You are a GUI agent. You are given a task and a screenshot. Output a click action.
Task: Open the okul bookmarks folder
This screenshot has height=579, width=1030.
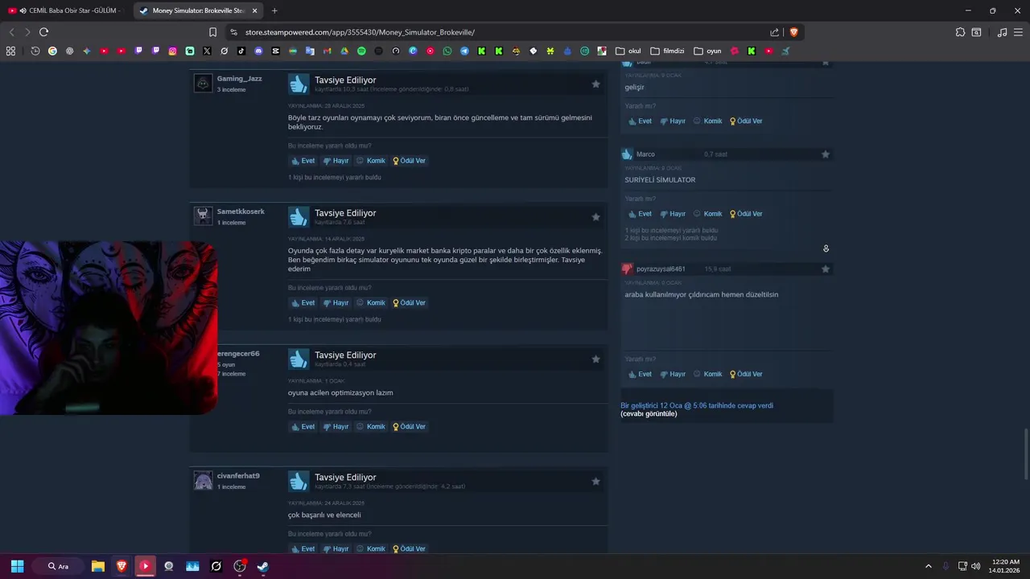coord(628,51)
